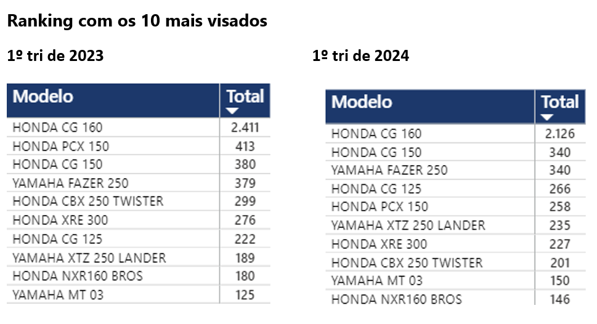
Task: Click the 2.411 total value cell
Action: point(245,128)
